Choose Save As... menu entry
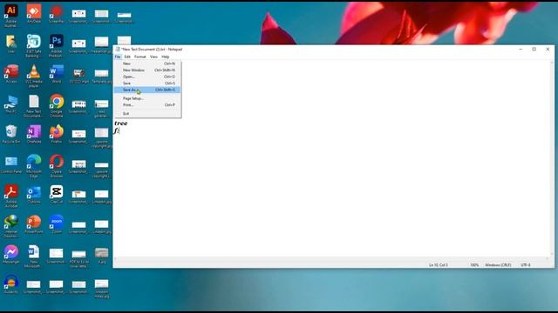 coord(147,90)
